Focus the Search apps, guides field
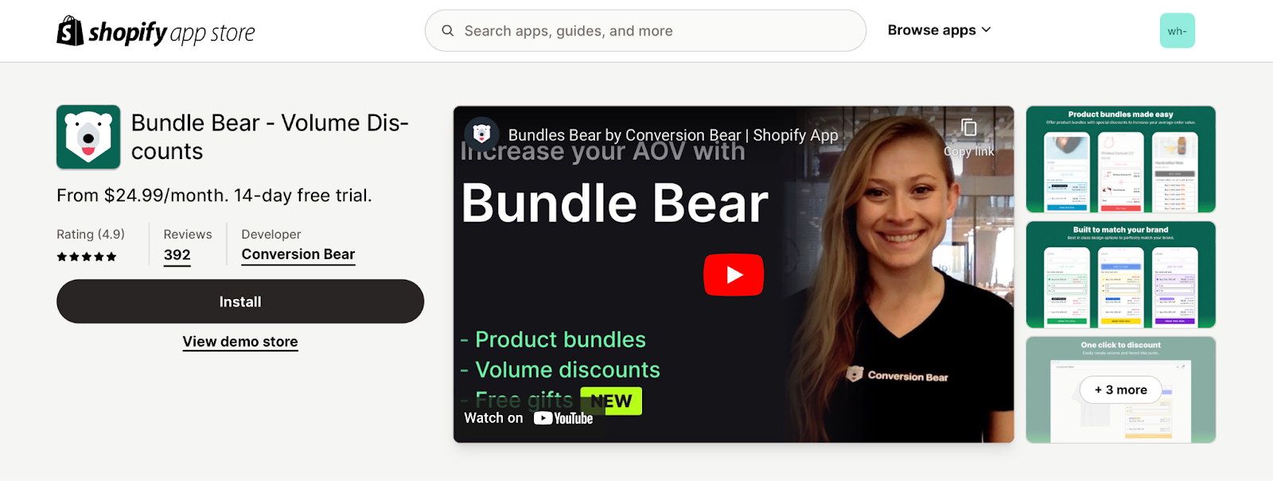The image size is (1273, 481). point(645,30)
